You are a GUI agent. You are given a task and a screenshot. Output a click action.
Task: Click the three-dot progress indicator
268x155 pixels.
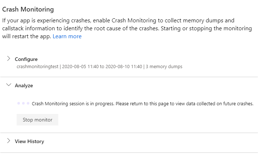(24, 103)
